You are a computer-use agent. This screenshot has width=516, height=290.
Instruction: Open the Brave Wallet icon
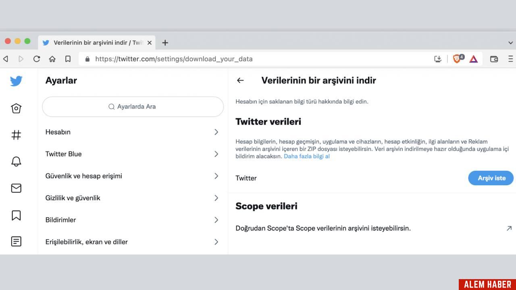click(x=494, y=59)
